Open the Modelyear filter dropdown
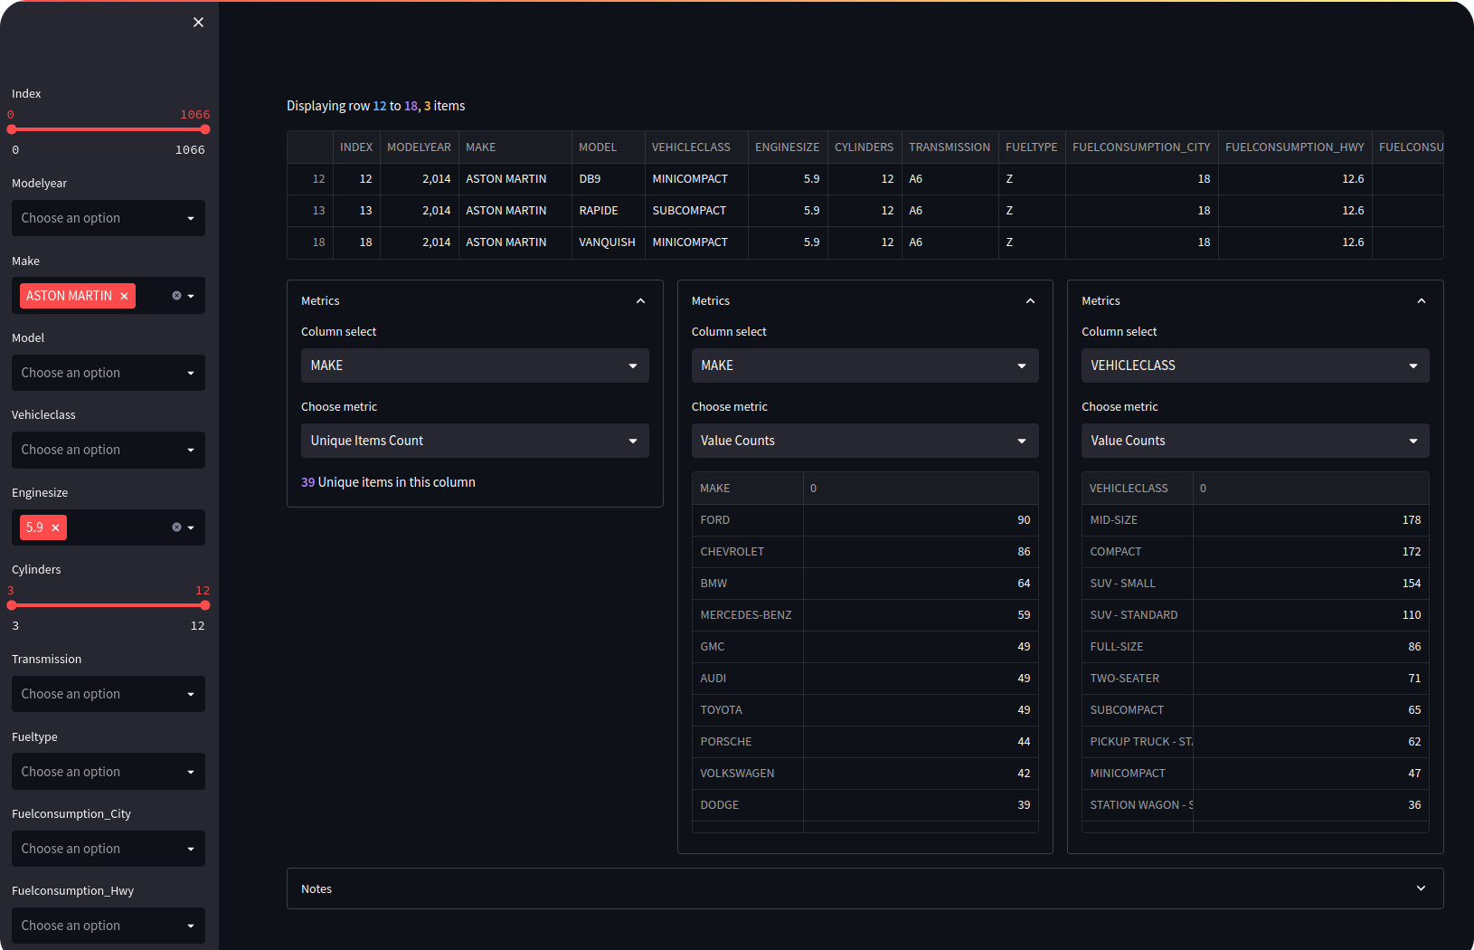Screen dimensions: 1474x950 (108, 218)
